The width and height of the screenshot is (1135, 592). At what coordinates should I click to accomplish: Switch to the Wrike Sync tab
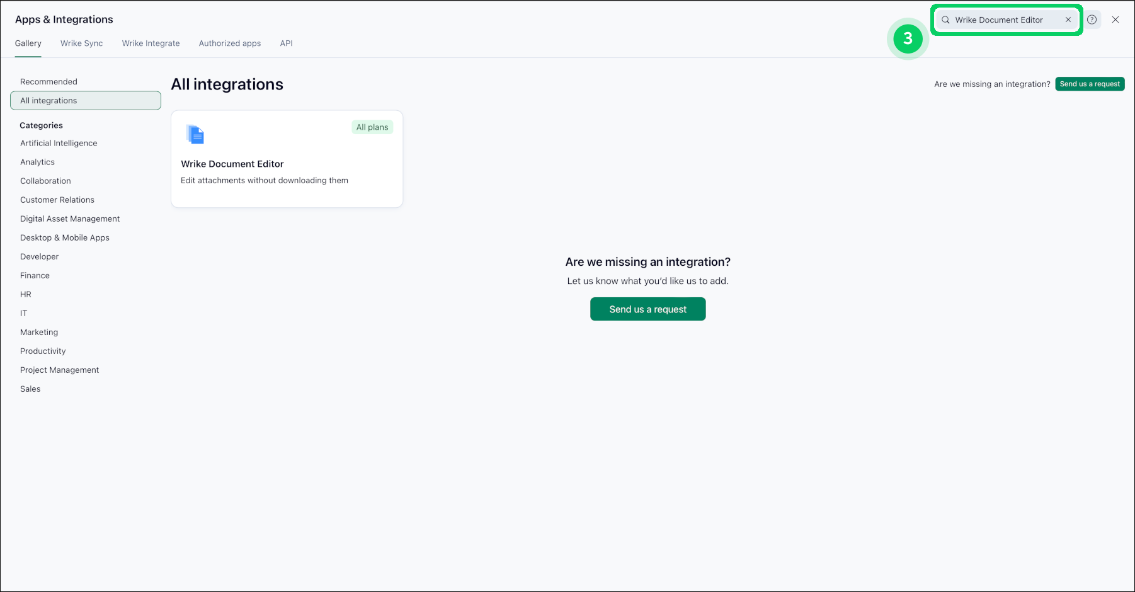pos(81,43)
